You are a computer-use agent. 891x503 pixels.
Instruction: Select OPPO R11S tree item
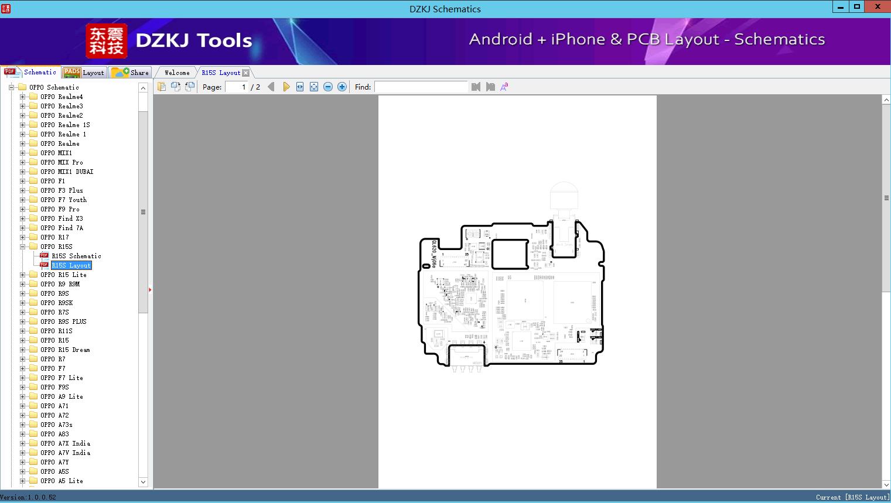[x=56, y=331]
